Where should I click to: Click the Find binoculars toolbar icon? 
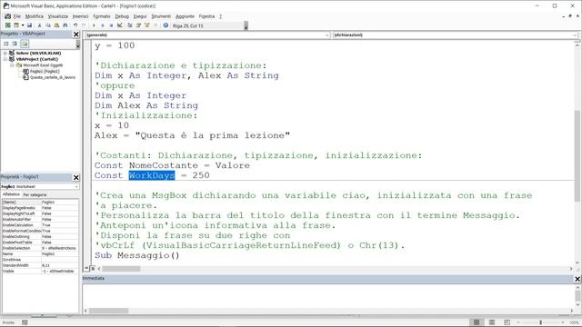point(65,25)
